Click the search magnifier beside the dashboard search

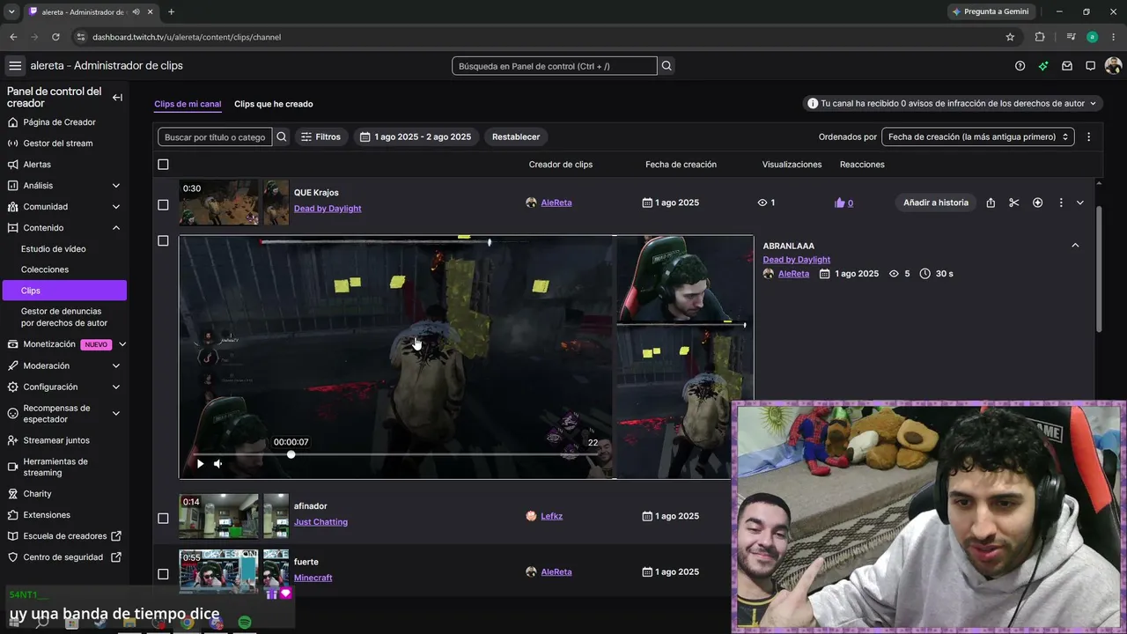[x=667, y=66]
